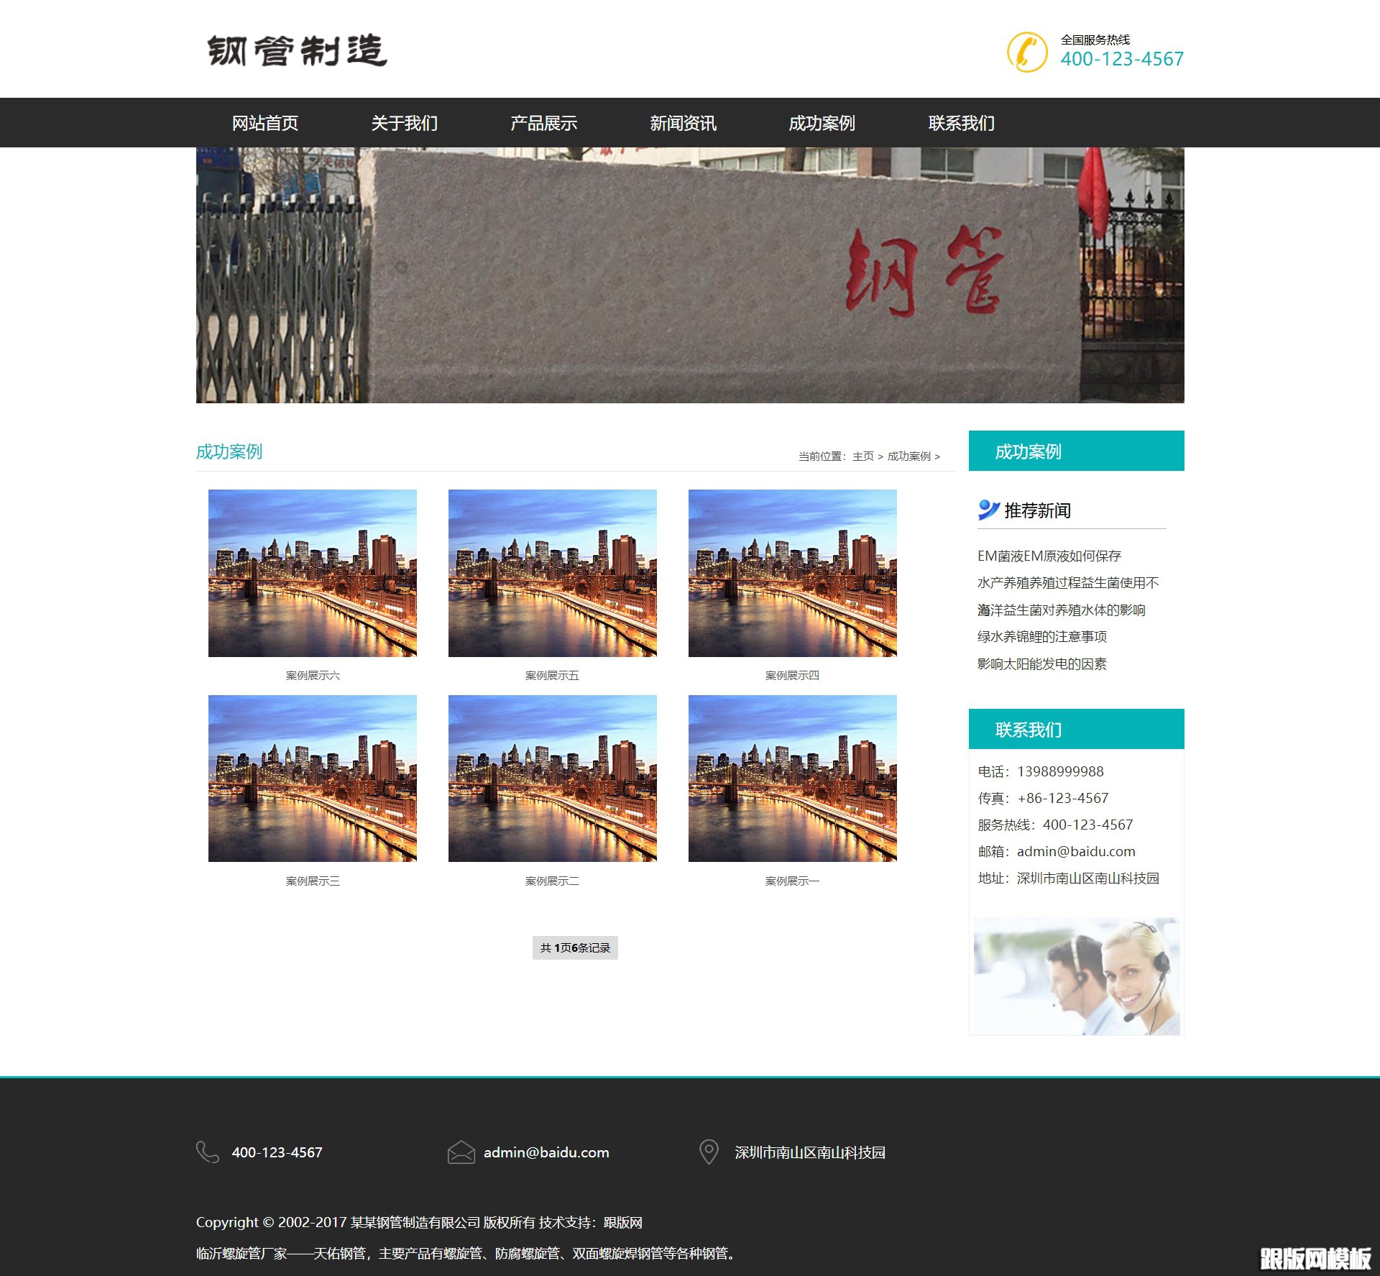
Task: Click the location pin icon in the footer
Action: pyautogui.click(x=709, y=1152)
